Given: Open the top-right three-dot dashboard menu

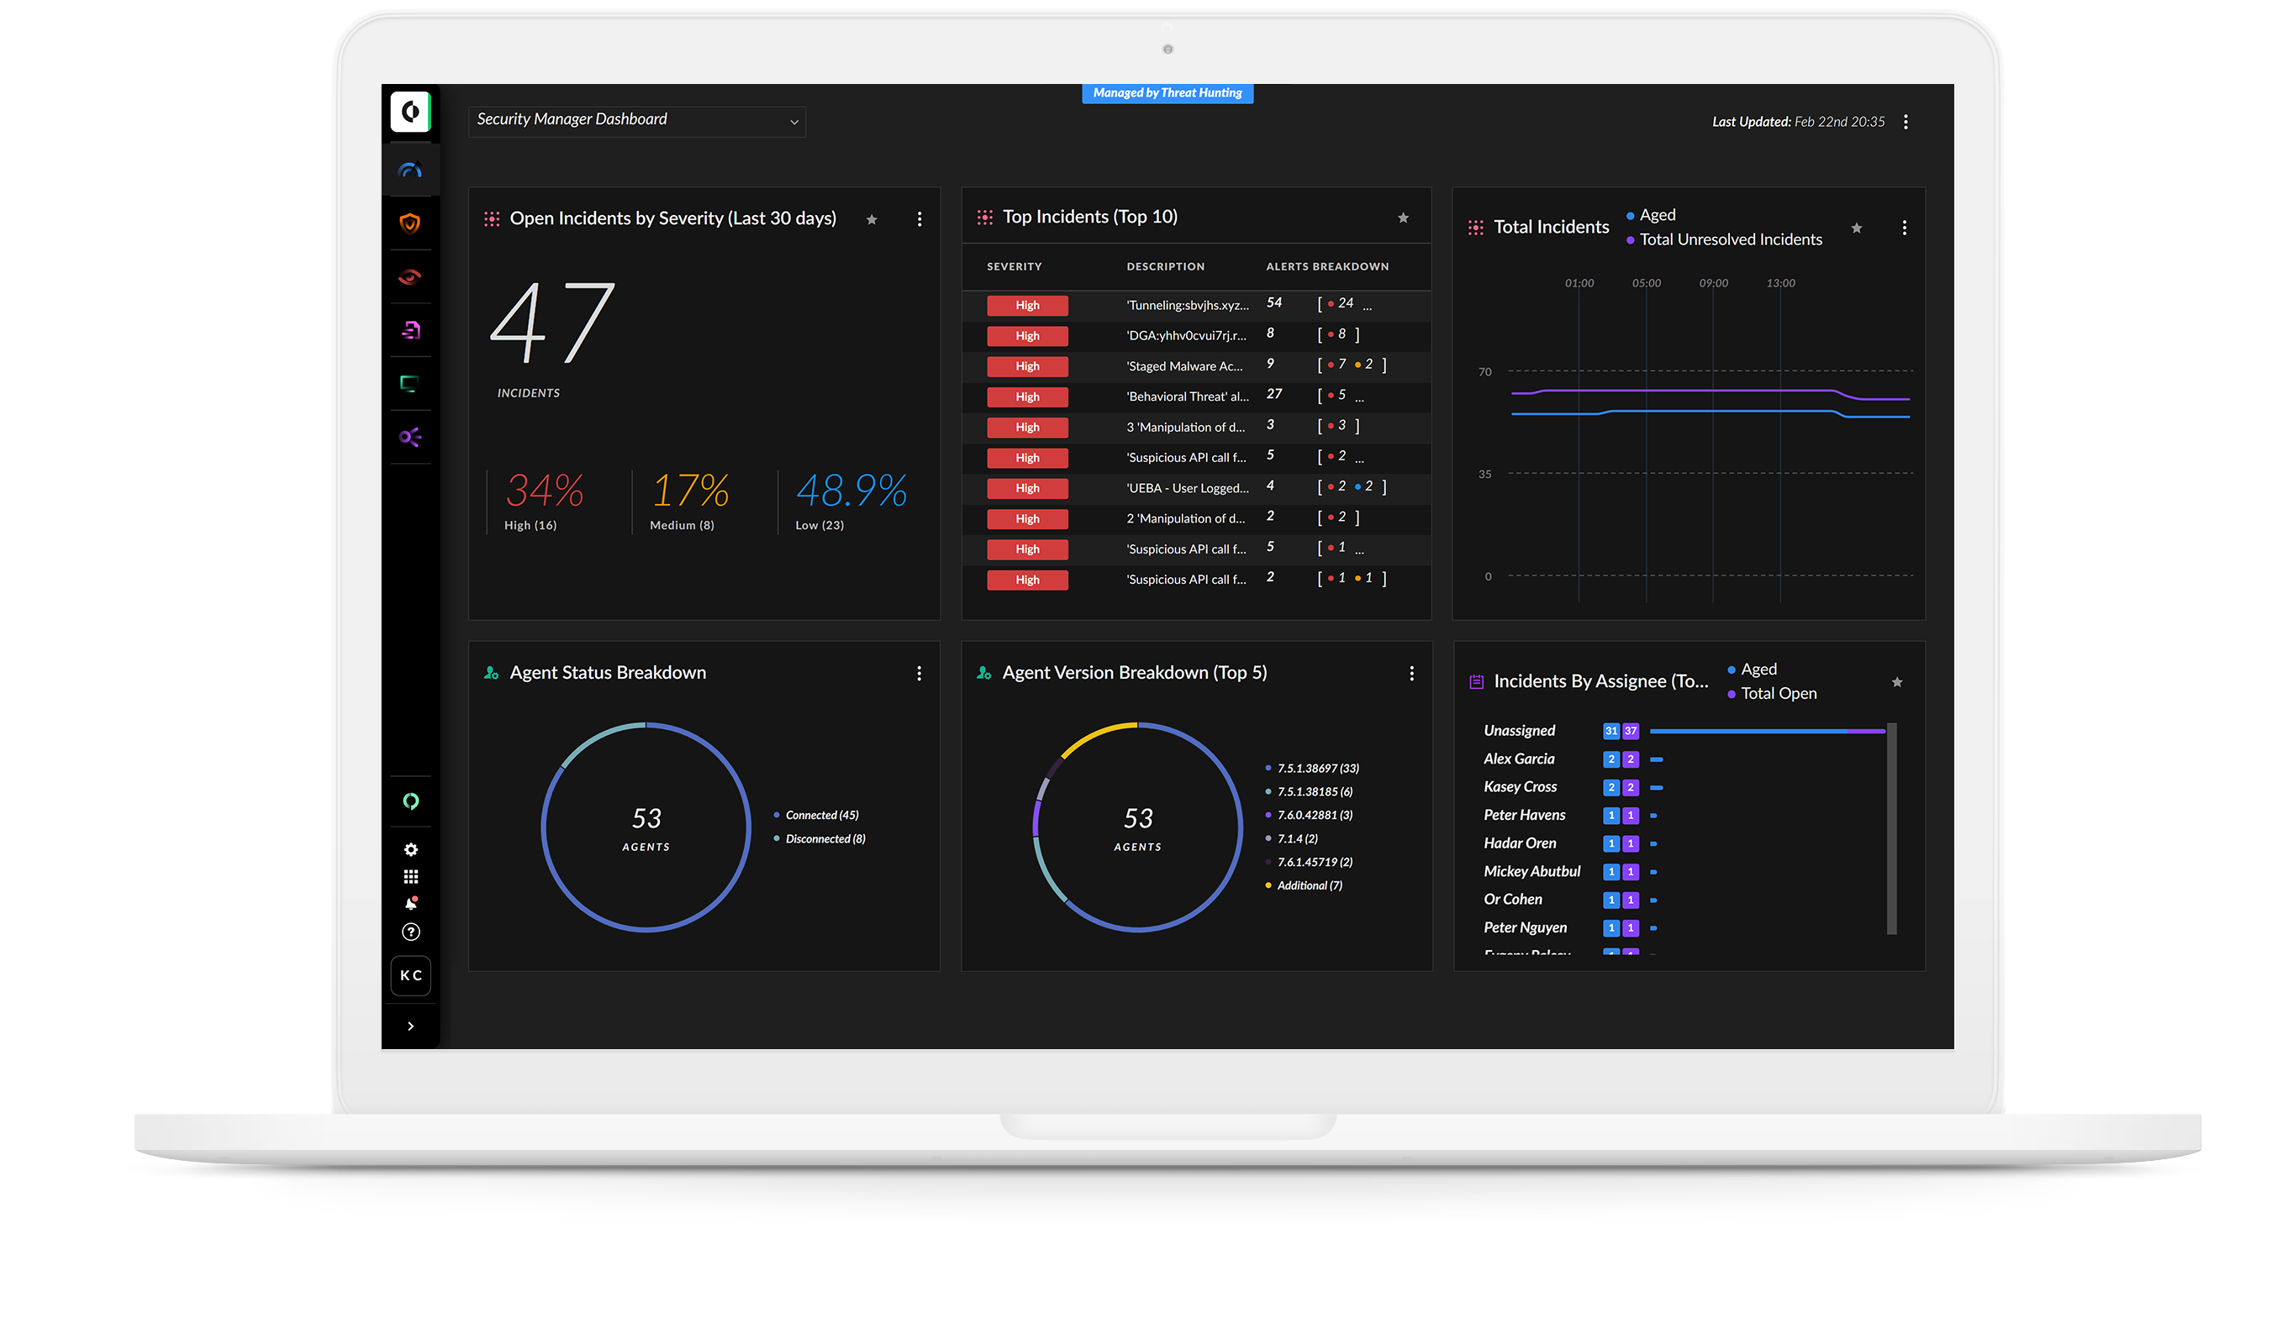Looking at the screenshot, I should pyautogui.click(x=1906, y=121).
